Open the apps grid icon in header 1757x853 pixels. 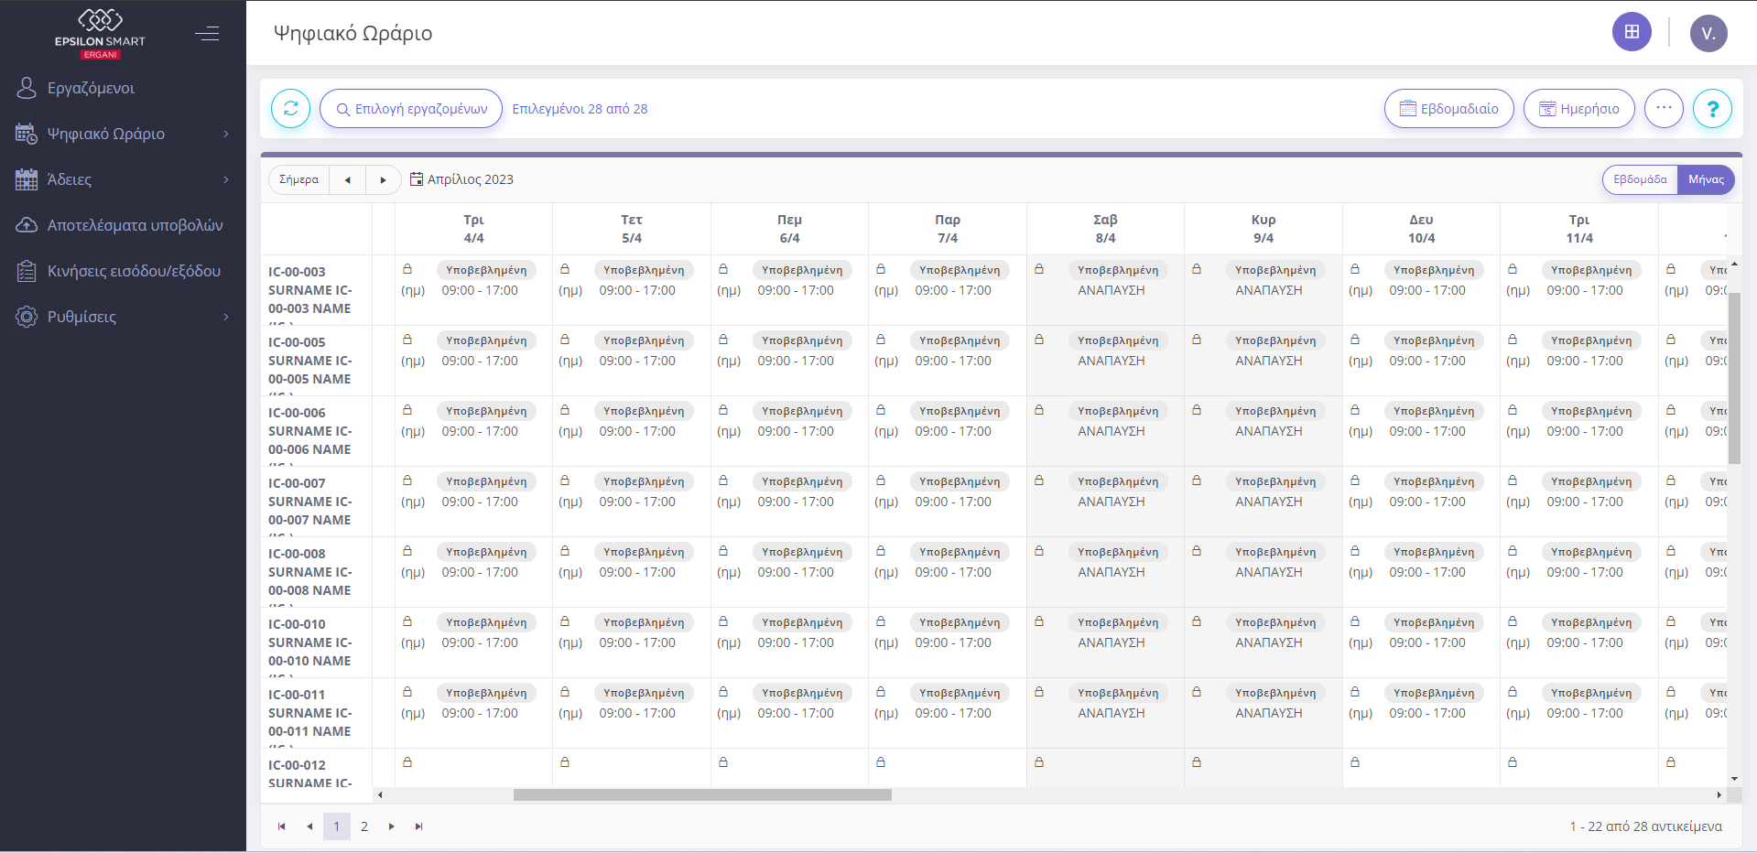pos(1631,32)
